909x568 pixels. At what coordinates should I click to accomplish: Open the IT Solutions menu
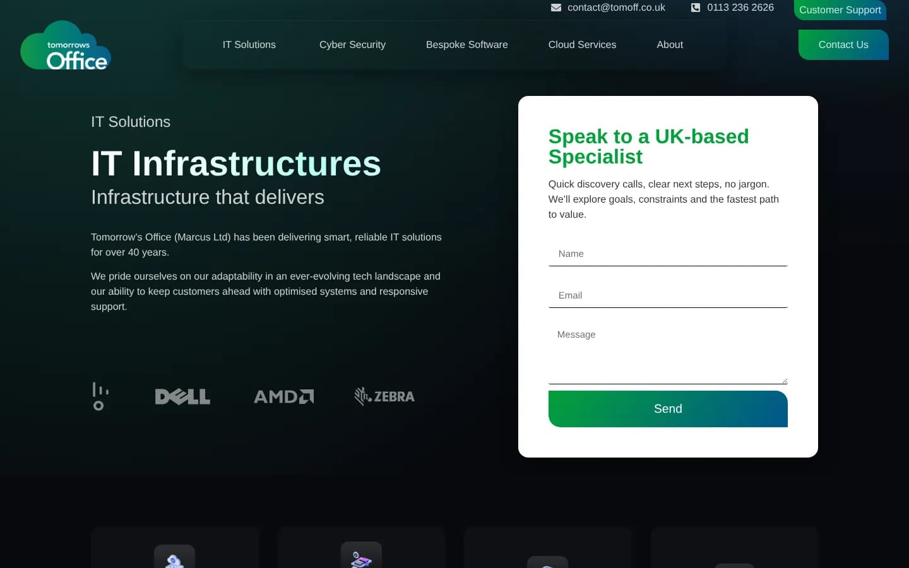click(x=249, y=45)
